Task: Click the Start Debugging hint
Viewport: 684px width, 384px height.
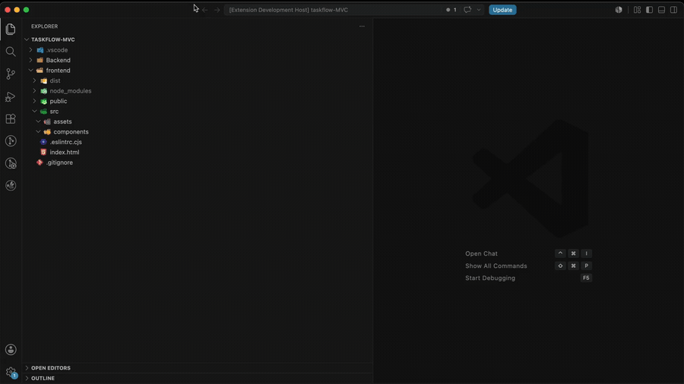Action: pos(490,278)
